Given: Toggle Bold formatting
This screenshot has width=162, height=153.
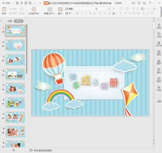Looking at the screenshot, I should pyautogui.click(x=77, y=13).
